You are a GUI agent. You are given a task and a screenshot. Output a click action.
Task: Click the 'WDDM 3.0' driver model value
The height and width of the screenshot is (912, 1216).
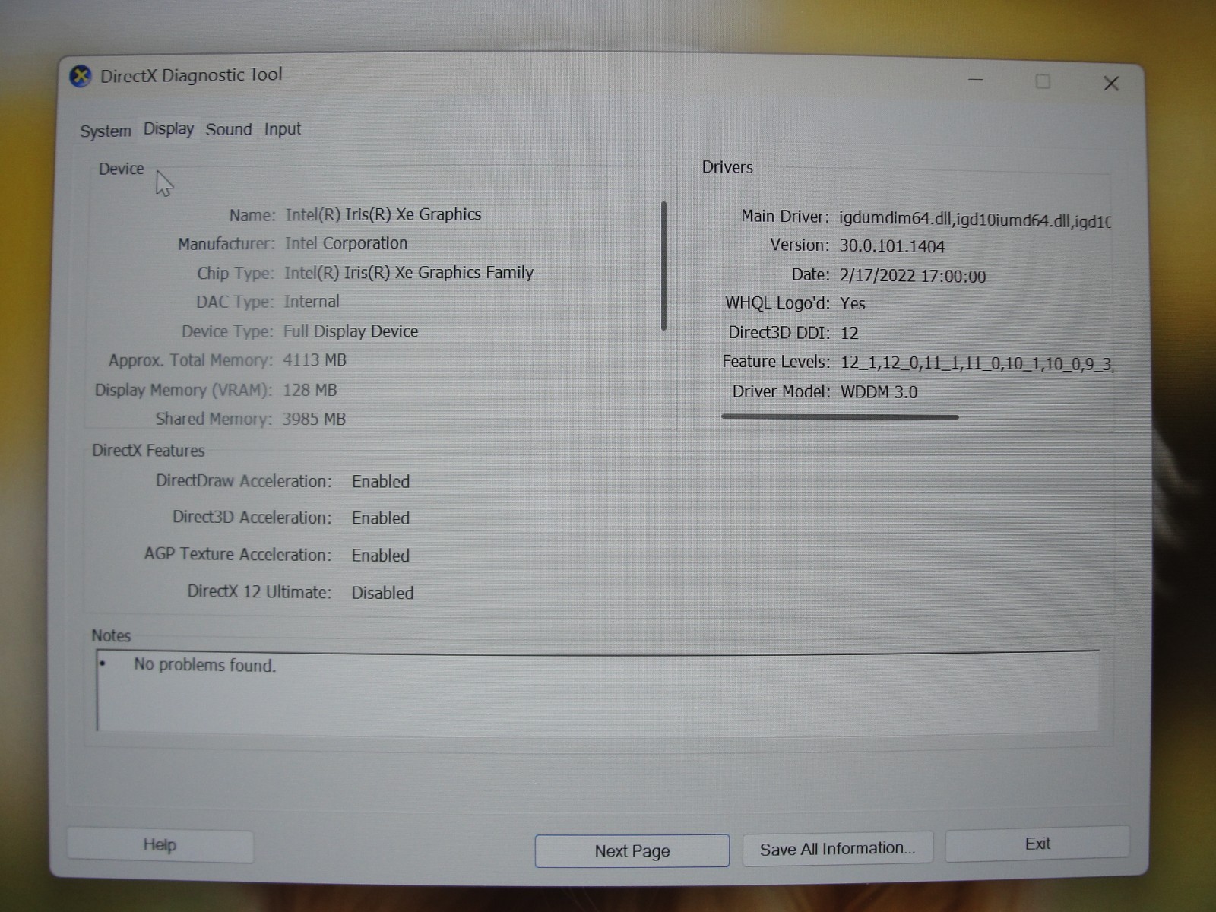coord(879,392)
